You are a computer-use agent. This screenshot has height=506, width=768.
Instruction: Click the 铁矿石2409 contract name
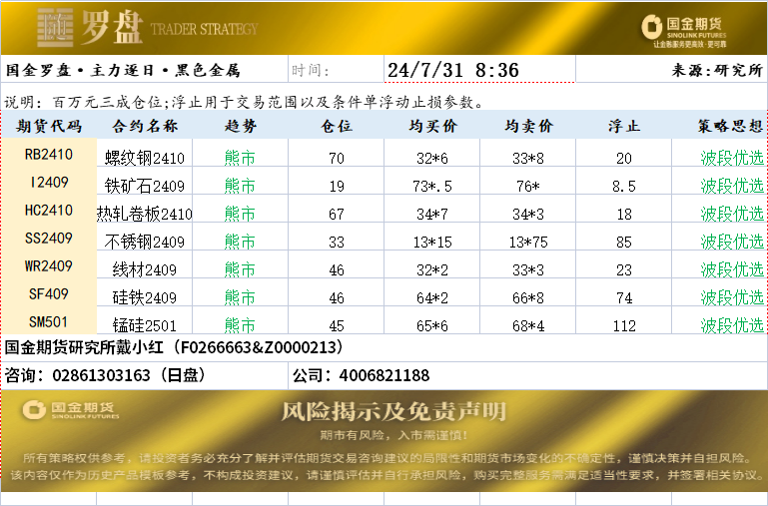(x=145, y=186)
